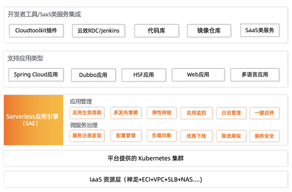The width and height of the screenshot is (292, 192).
Task: Switch to the Spring Cloud应用 type
Action: [36, 75]
